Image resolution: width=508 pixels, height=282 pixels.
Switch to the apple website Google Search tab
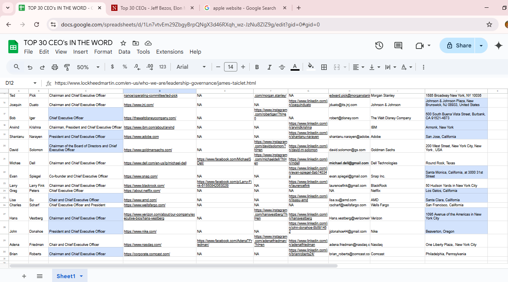point(245,8)
